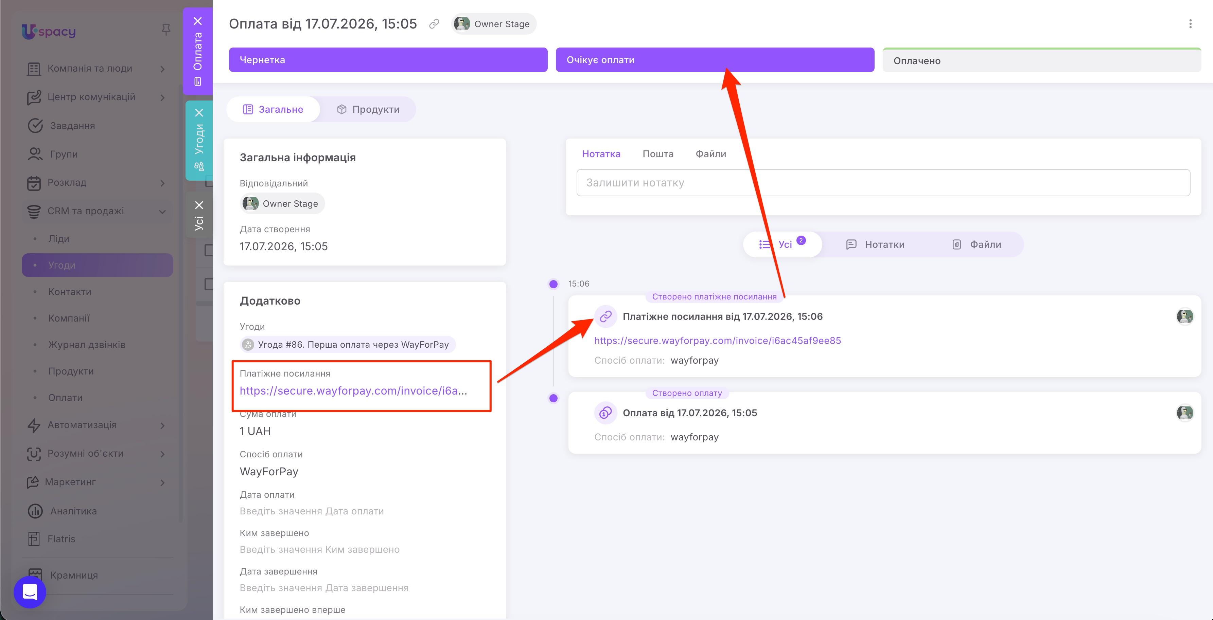Expand Маркетинг chevron
The height and width of the screenshot is (620, 1213).
click(162, 482)
